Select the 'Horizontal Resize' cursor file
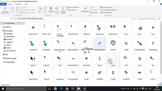162x91 pixels. [73, 60]
